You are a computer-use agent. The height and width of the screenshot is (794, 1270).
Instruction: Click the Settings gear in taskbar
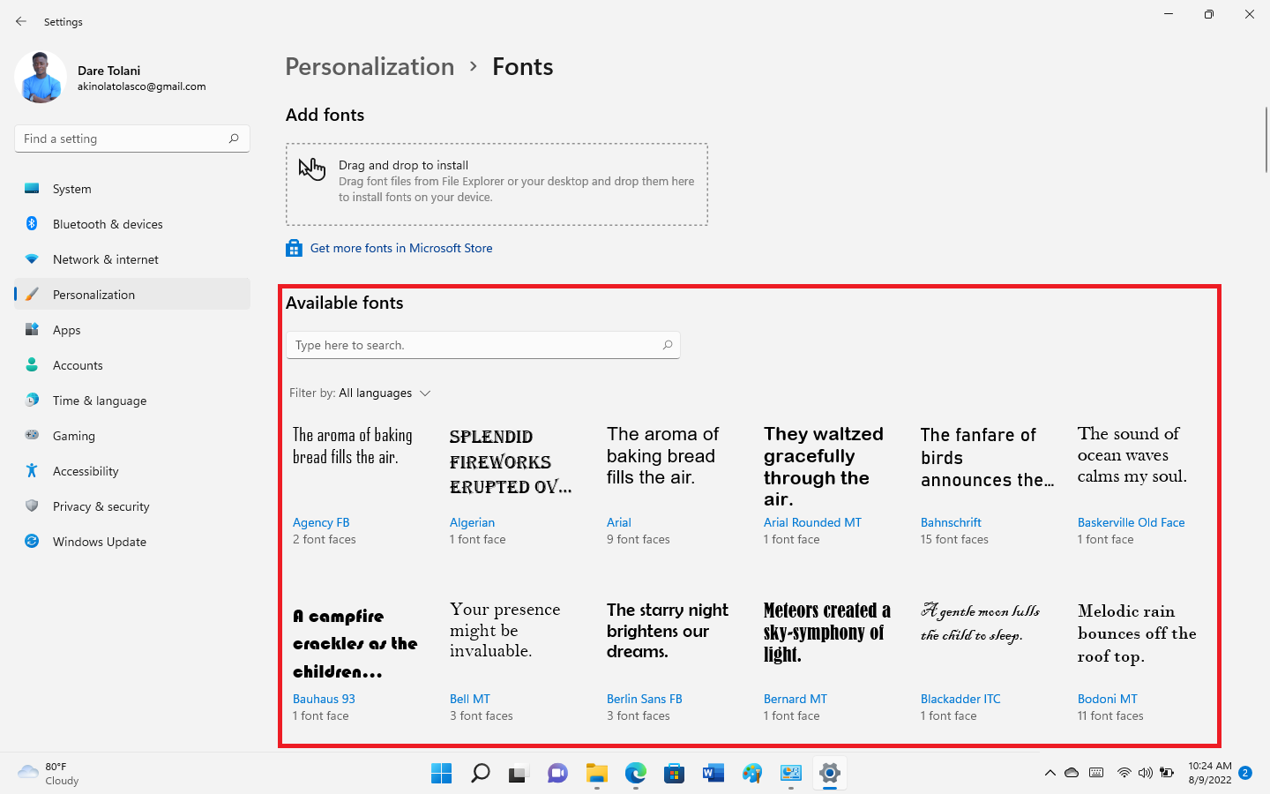(830, 774)
